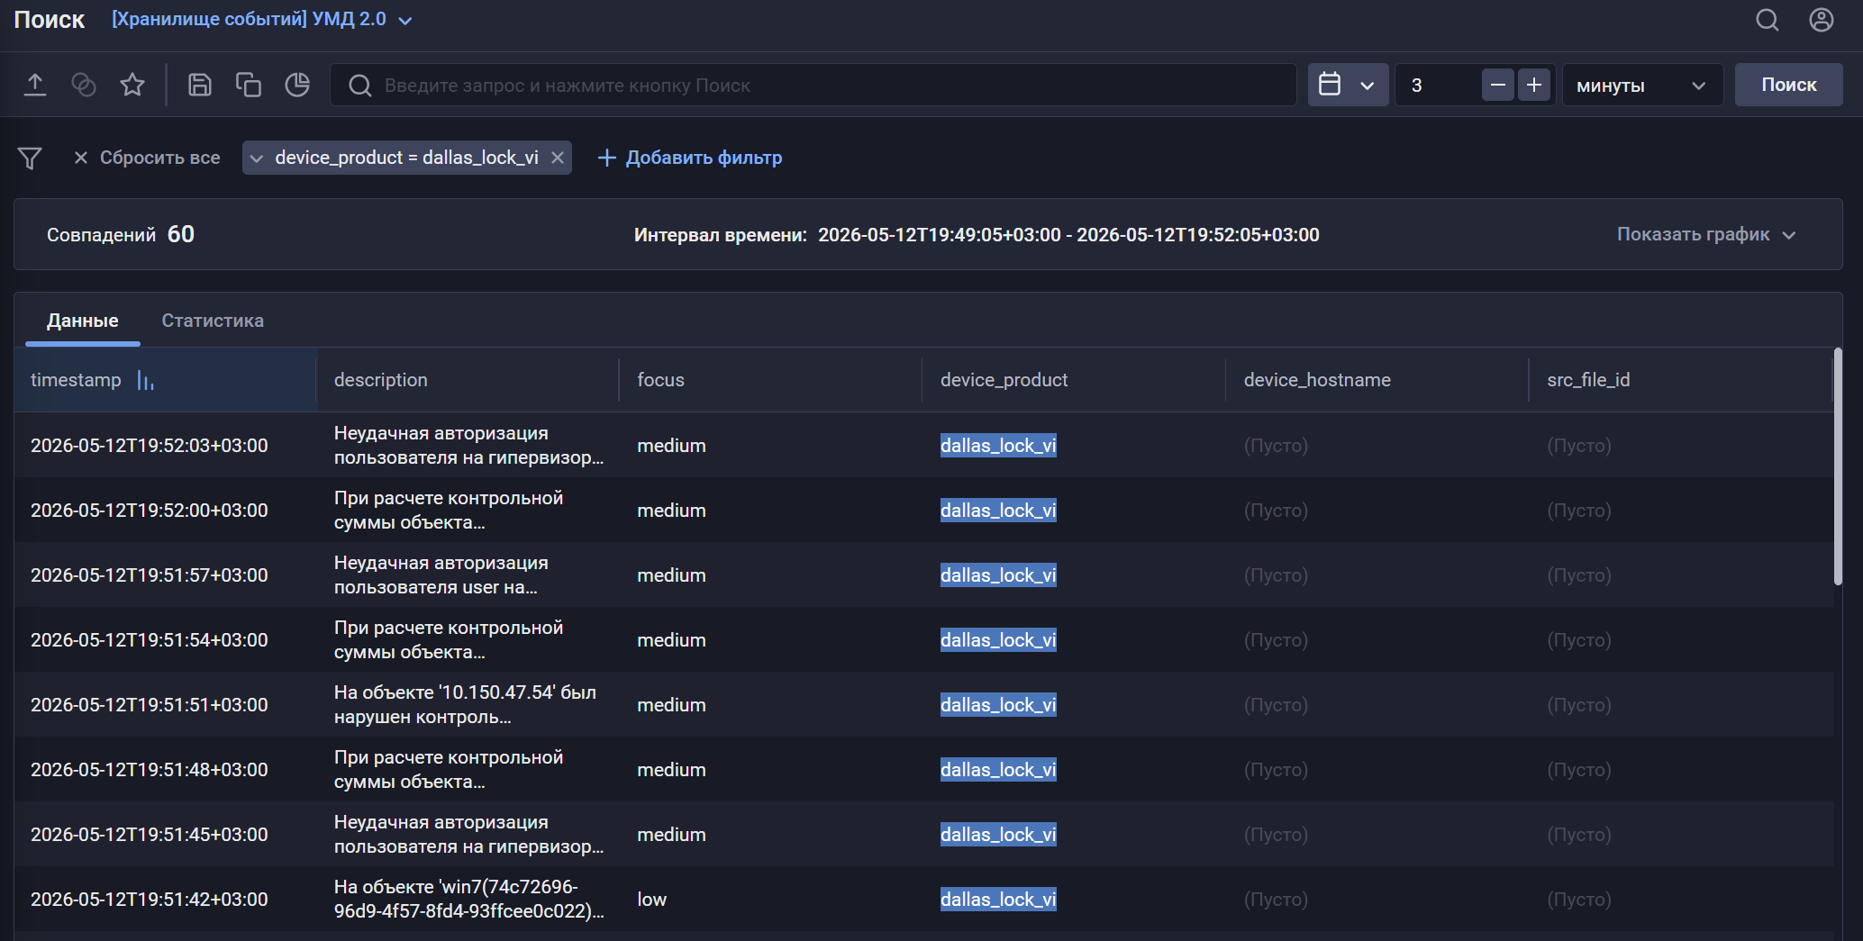Click (Пусто) src_file_id in 19:51:45 row
The width and height of the screenshot is (1863, 941).
pyautogui.click(x=1579, y=835)
